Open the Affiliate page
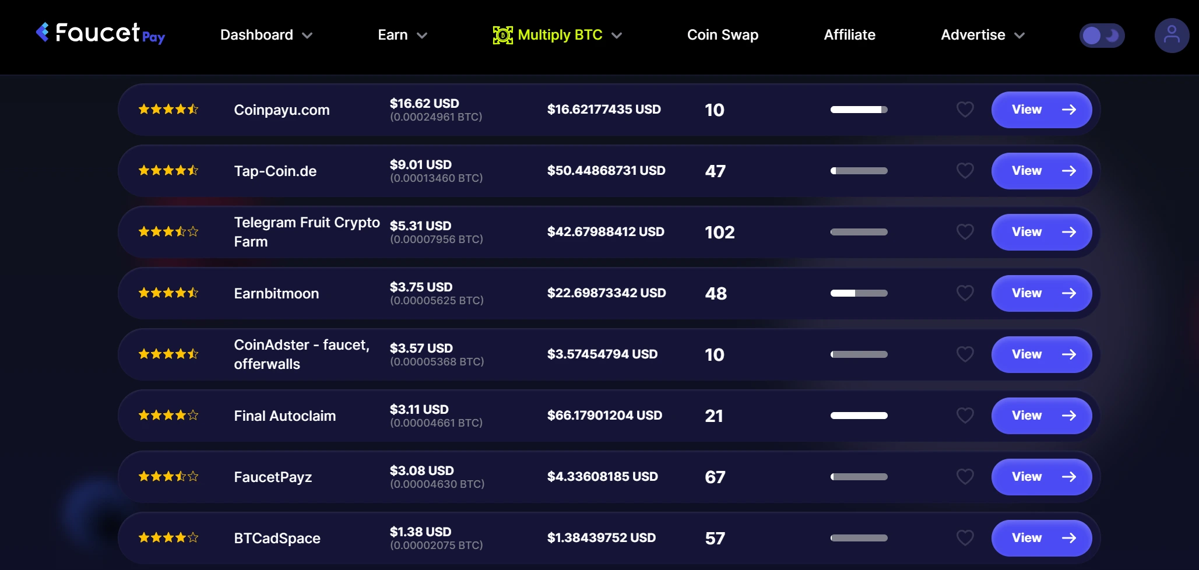The height and width of the screenshot is (570, 1199). [849, 35]
